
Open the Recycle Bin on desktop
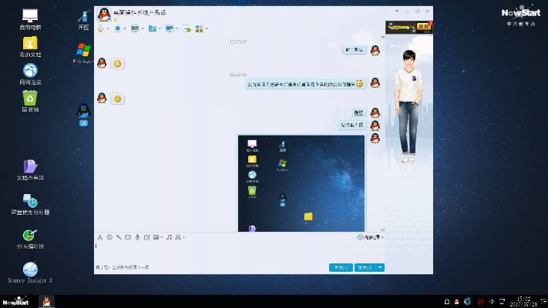point(30,99)
